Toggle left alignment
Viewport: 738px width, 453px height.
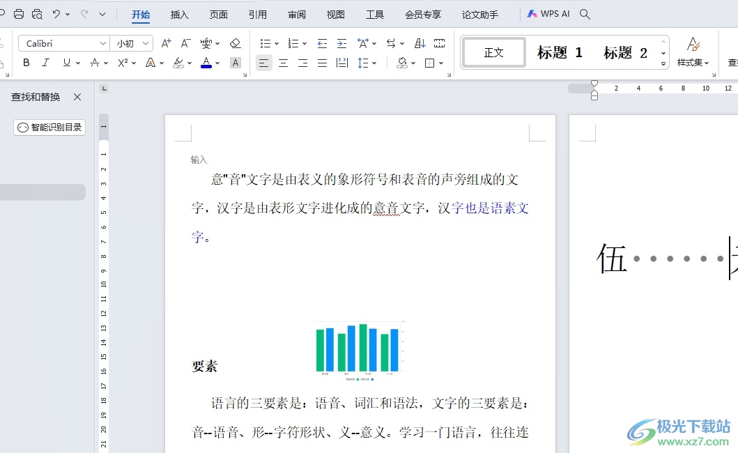pos(264,63)
